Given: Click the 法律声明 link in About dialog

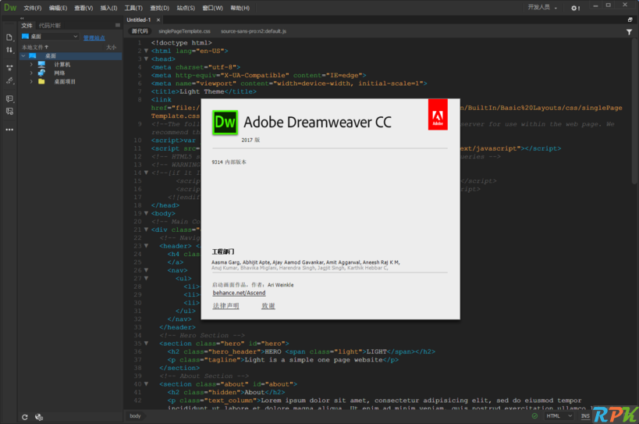Looking at the screenshot, I should pos(225,306).
